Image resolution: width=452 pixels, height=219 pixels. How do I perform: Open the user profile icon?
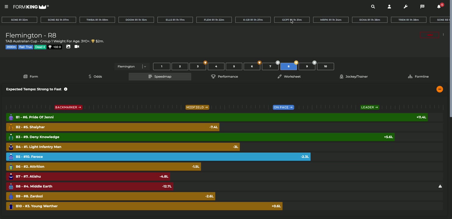(x=389, y=7)
